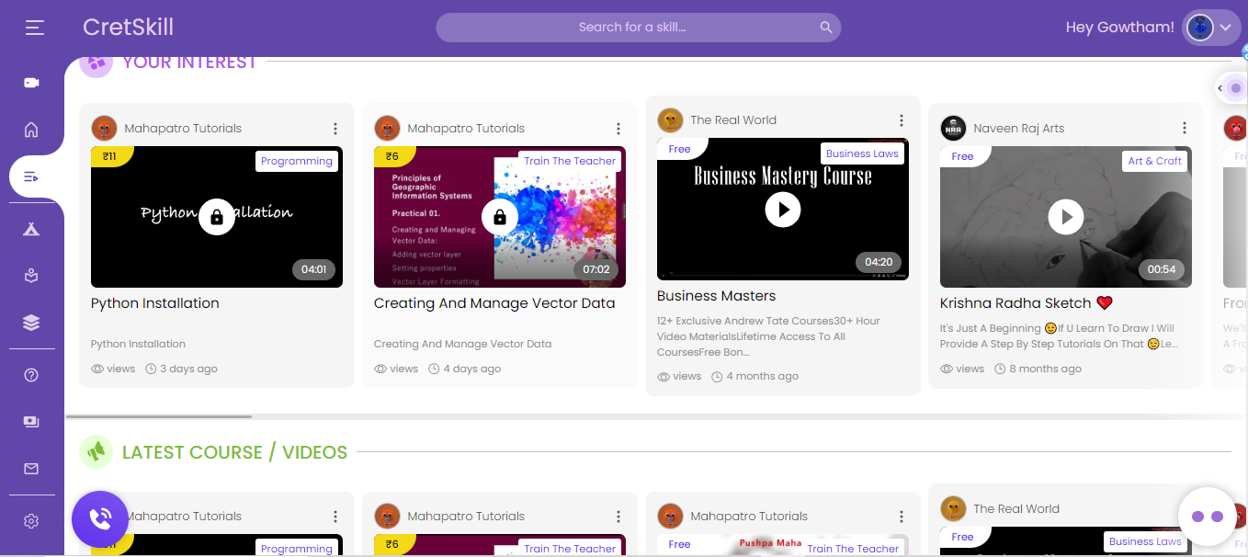Open the stacked layers sidebar icon
The image size is (1248, 557).
tap(31, 323)
